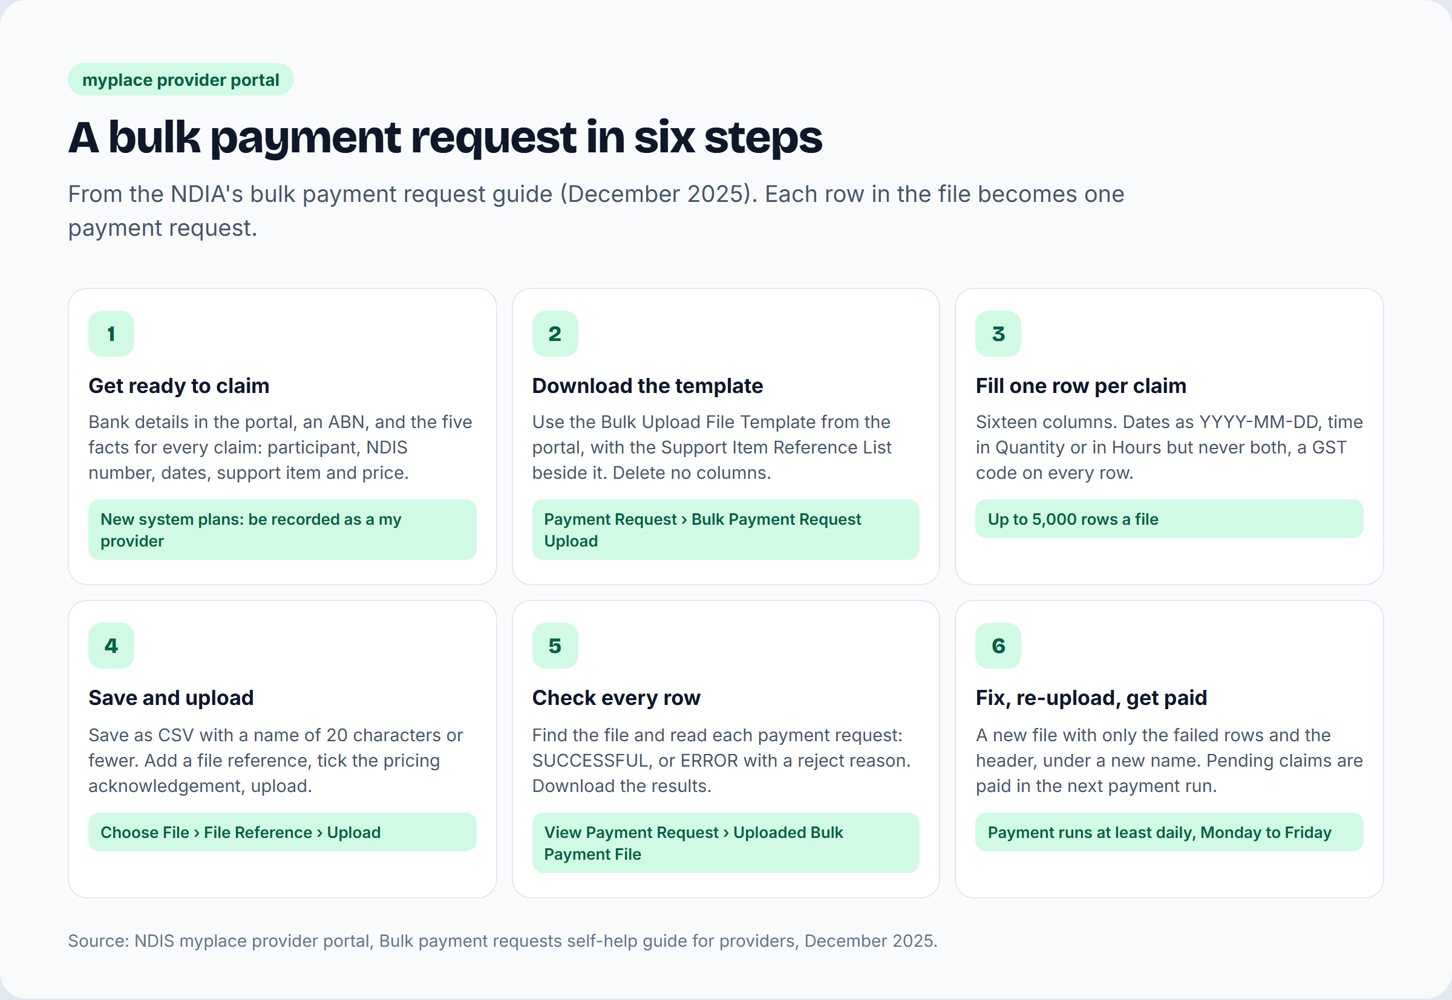This screenshot has height=1000, width=1452.
Task: Click the myplace provider portal badge
Action: pos(180,80)
